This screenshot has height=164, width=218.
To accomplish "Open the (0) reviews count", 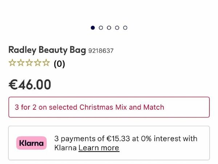I will tap(59, 64).
